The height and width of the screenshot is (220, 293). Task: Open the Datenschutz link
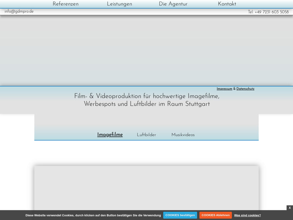[x=245, y=89]
